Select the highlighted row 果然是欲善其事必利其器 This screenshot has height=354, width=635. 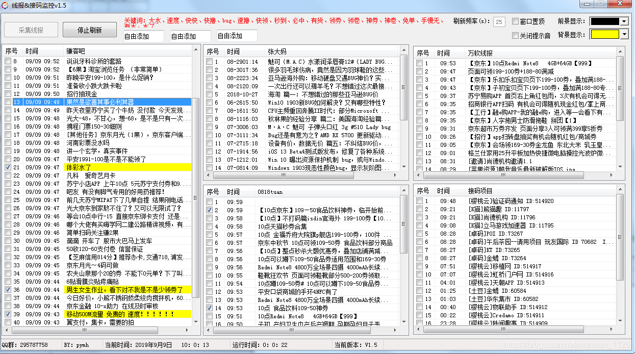pyautogui.click(x=97, y=102)
